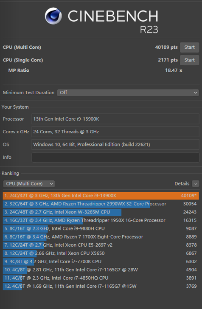Click the empty Info text field
This screenshot has width=202, height=309.
coord(115,157)
